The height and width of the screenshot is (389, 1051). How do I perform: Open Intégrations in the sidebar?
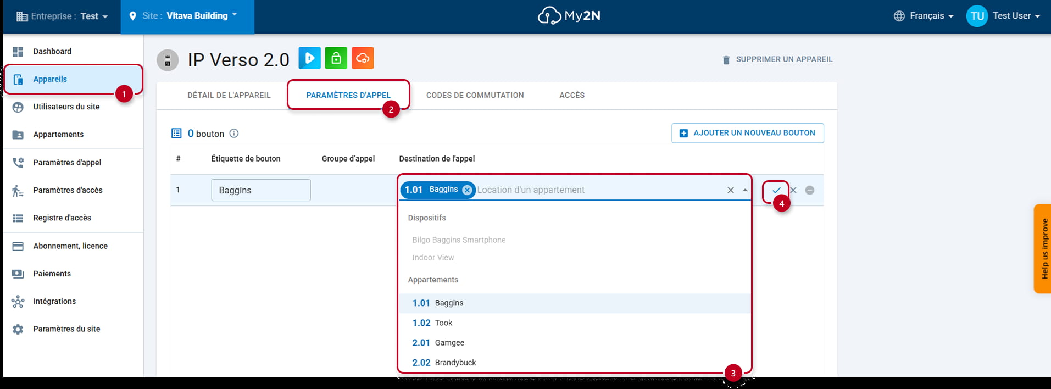pos(73,301)
